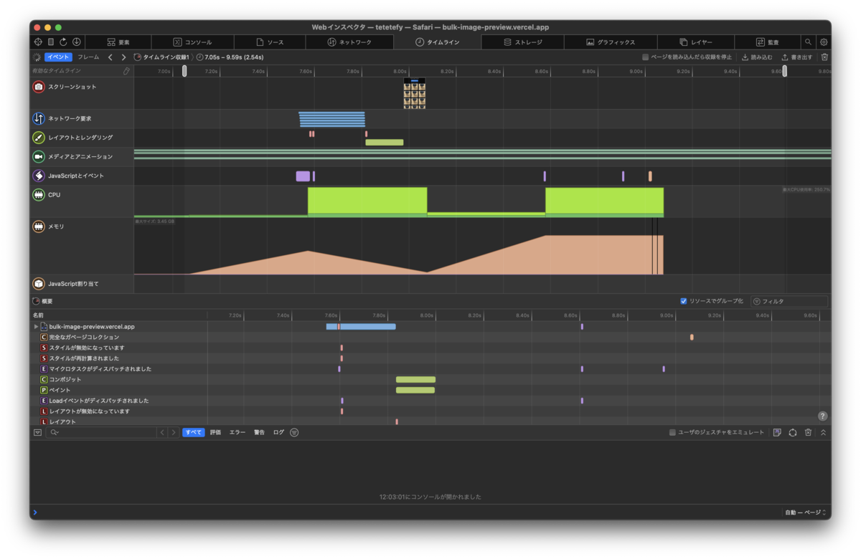Click the console filter scope icon
This screenshot has width=861, height=559.
[294, 432]
